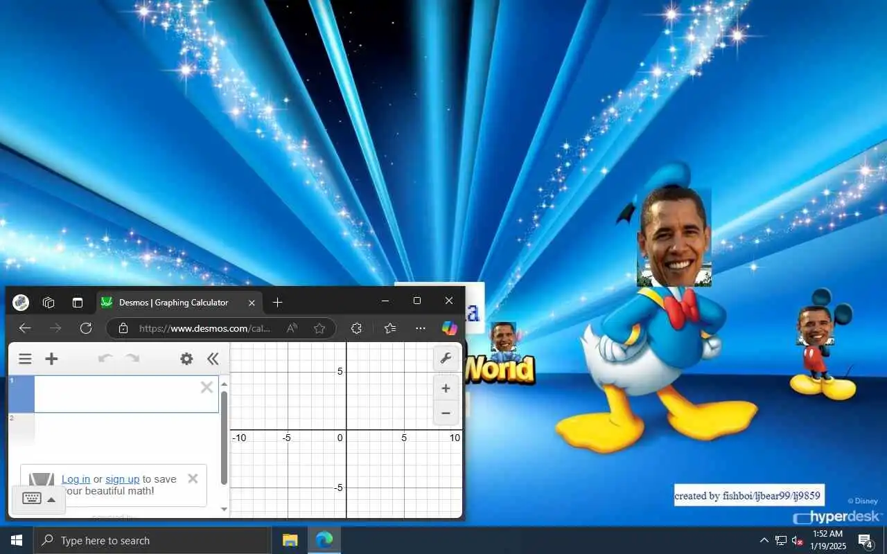This screenshot has width=887, height=554.
Task: Open Copilot in Edge
Action: pos(450,328)
